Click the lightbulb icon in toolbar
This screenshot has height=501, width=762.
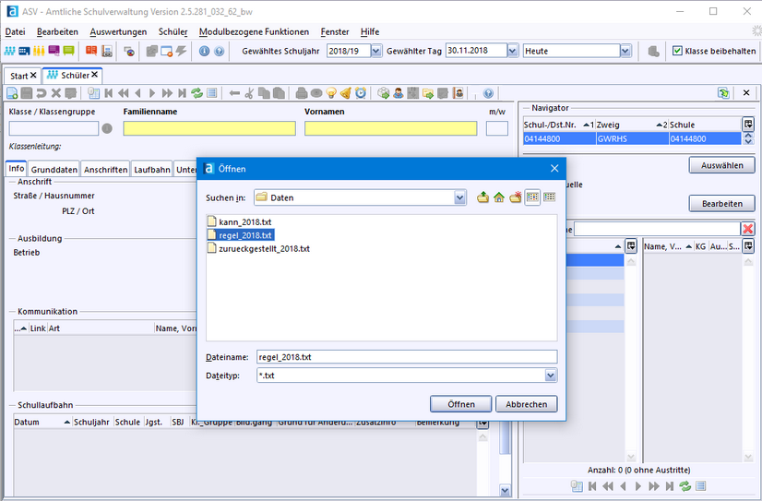click(331, 93)
